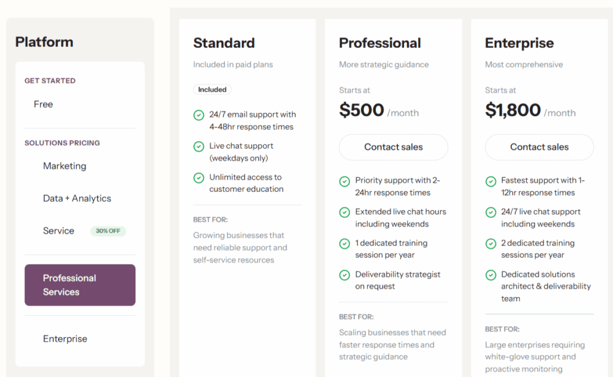Image resolution: width=613 pixels, height=377 pixels.
Task: Select Service from the sidebar
Action: pos(58,231)
